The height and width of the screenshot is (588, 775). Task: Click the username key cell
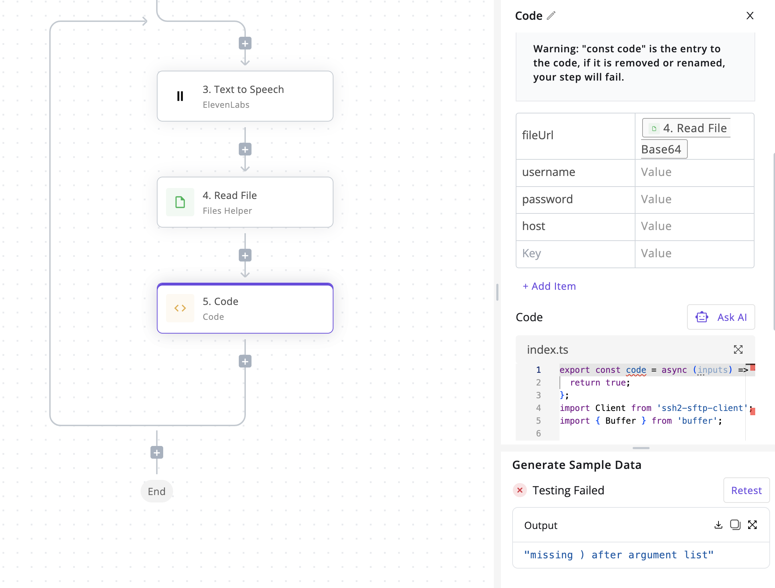(575, 173)
